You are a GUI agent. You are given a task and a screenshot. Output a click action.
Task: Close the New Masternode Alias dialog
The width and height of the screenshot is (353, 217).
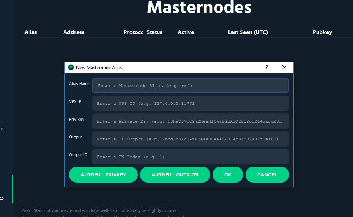(x=284, y=67)
